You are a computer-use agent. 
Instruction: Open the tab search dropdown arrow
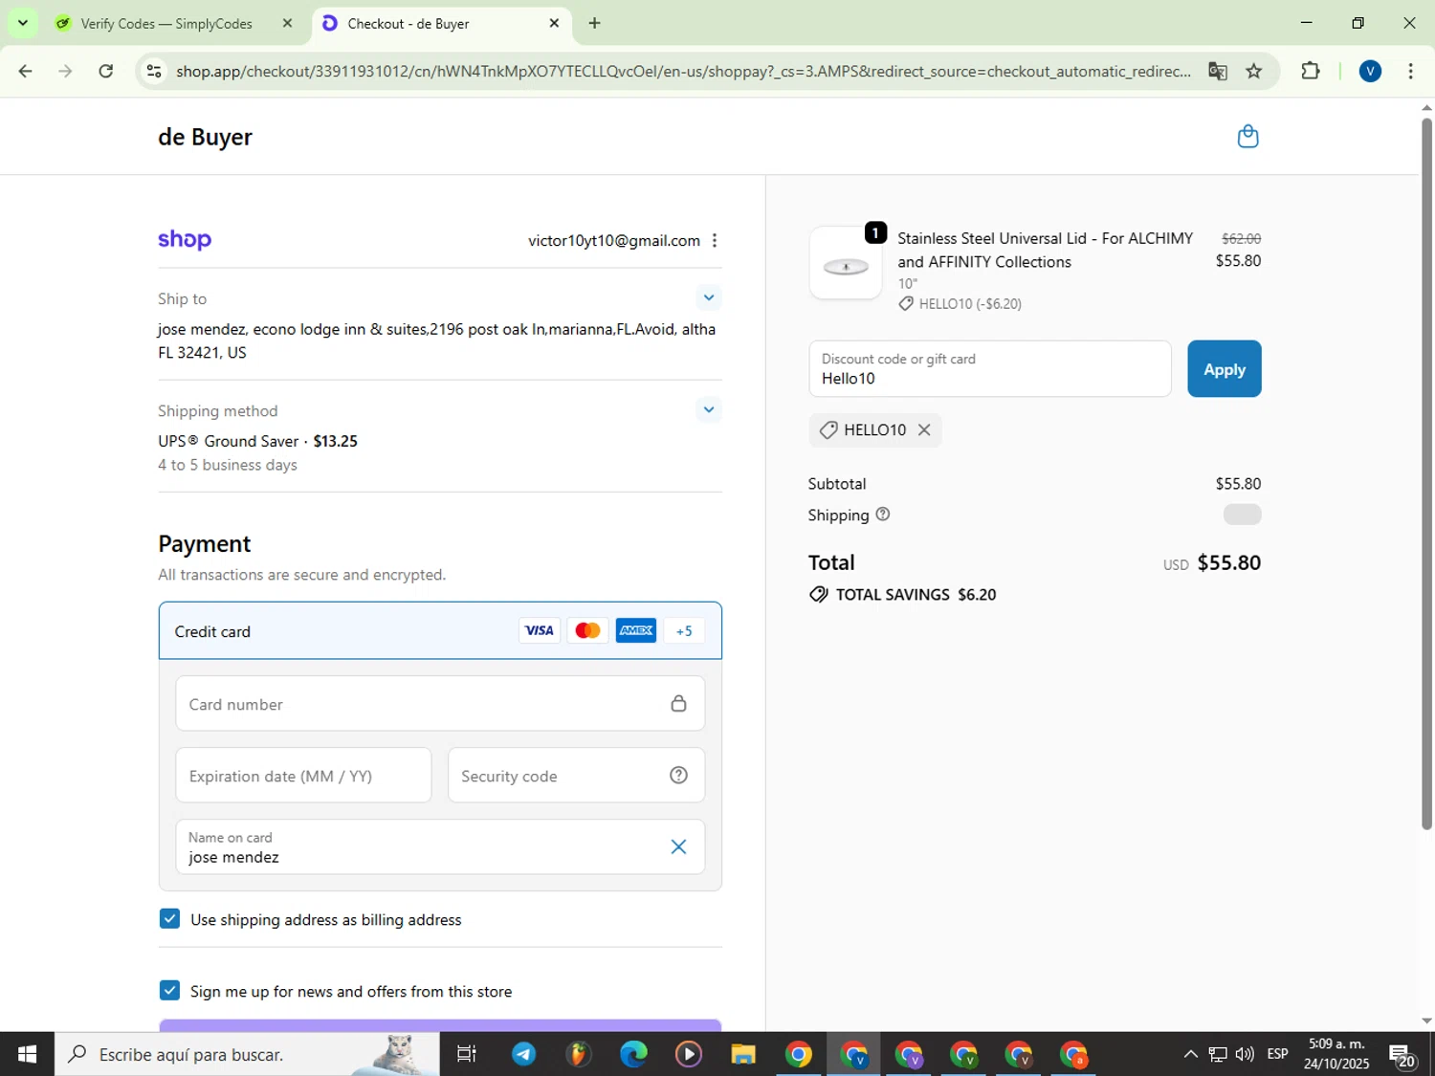click(x=22, y=23)
